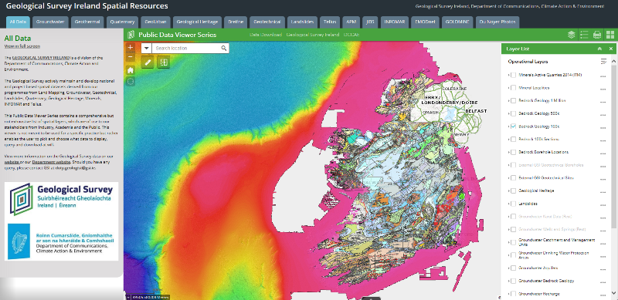618x300 pixels.
Task: Open the search source dropdown arrow
Action: point(146,48)
